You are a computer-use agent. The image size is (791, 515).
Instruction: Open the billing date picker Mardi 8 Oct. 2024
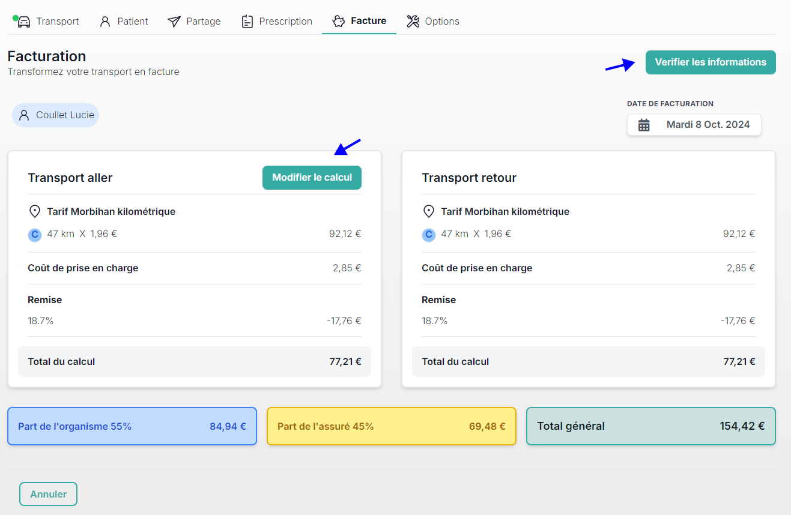click(694, 125)
